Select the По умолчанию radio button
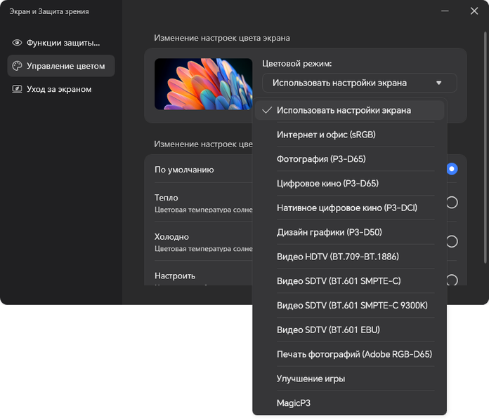Image resolution: width=489 pixels, height=420 pixels. [452, 169]
